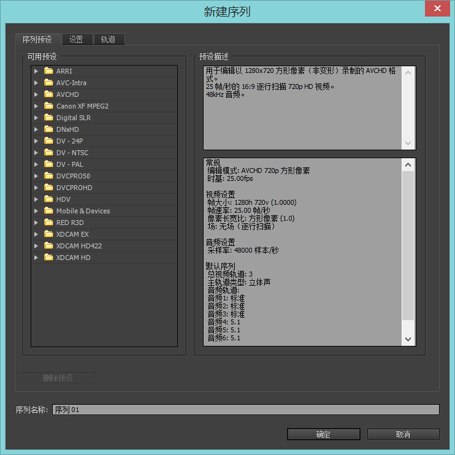Viewport: 455px width, 455px height.
Task: Select the HDV folder icon
Action: (48, 199)
